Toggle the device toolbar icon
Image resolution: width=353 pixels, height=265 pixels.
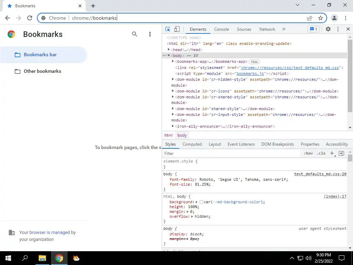tap(177, 29)
